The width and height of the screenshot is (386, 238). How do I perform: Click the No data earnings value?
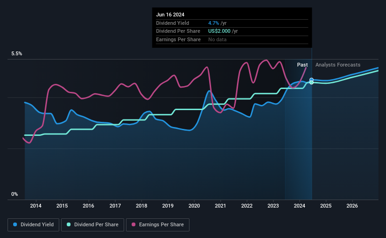217,39
